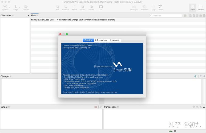Click the SmartSVN logo in the dialog
The width and height of the screenshot is (206, 133).
coord(122,66)
